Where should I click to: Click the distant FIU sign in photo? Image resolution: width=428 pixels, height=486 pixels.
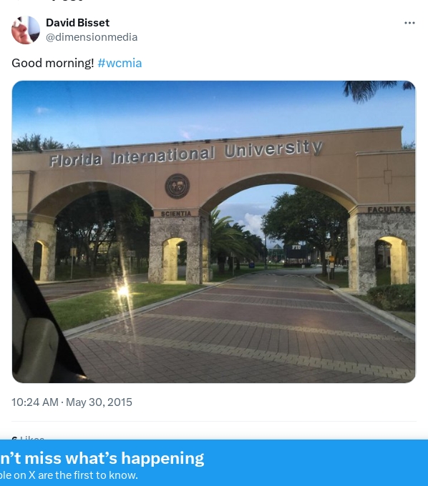tap(297, 248)
